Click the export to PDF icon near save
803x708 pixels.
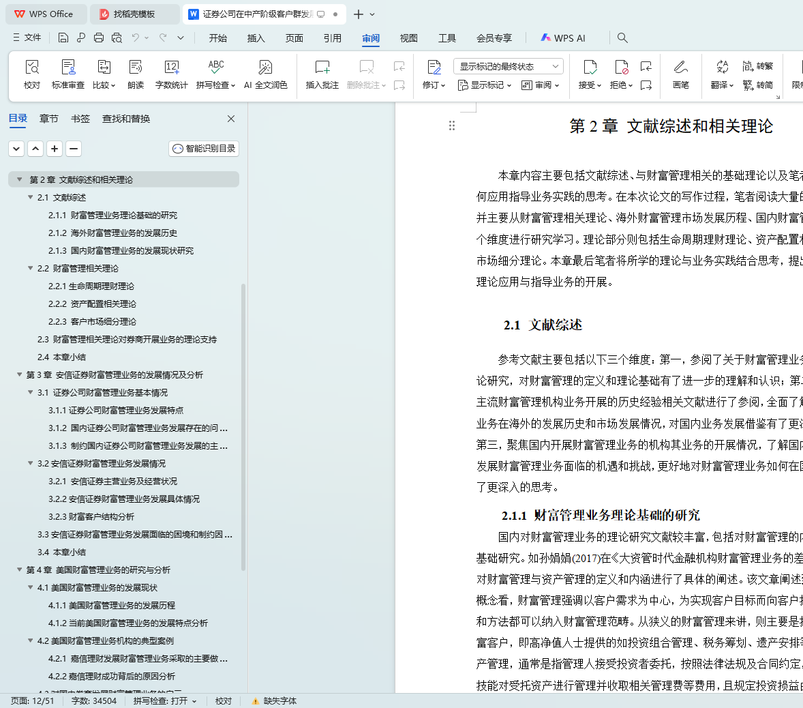tap(81, 38)
